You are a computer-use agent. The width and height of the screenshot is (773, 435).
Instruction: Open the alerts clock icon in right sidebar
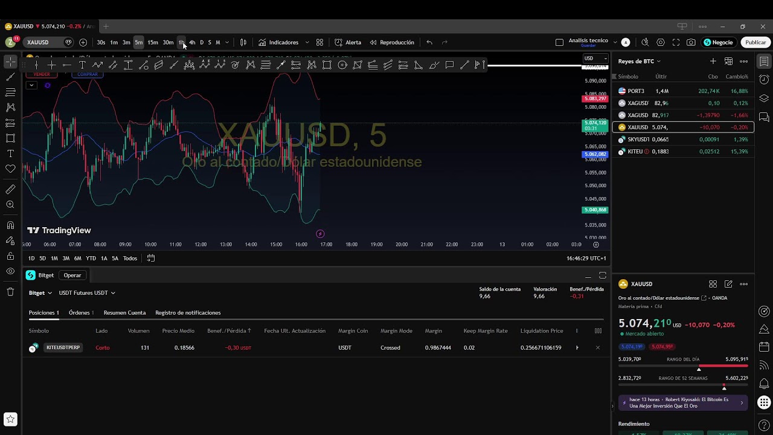pos(764,80)
